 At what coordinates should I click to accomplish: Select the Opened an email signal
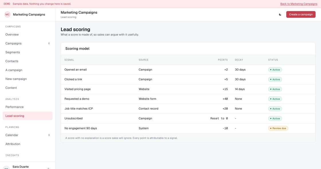pos(76,70)
